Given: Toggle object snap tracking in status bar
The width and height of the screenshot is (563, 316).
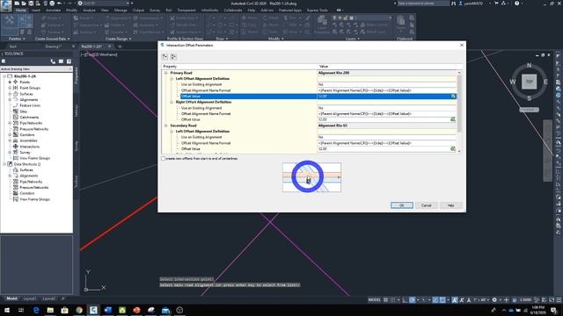Looking at the screenshot, I should (435, 300).
